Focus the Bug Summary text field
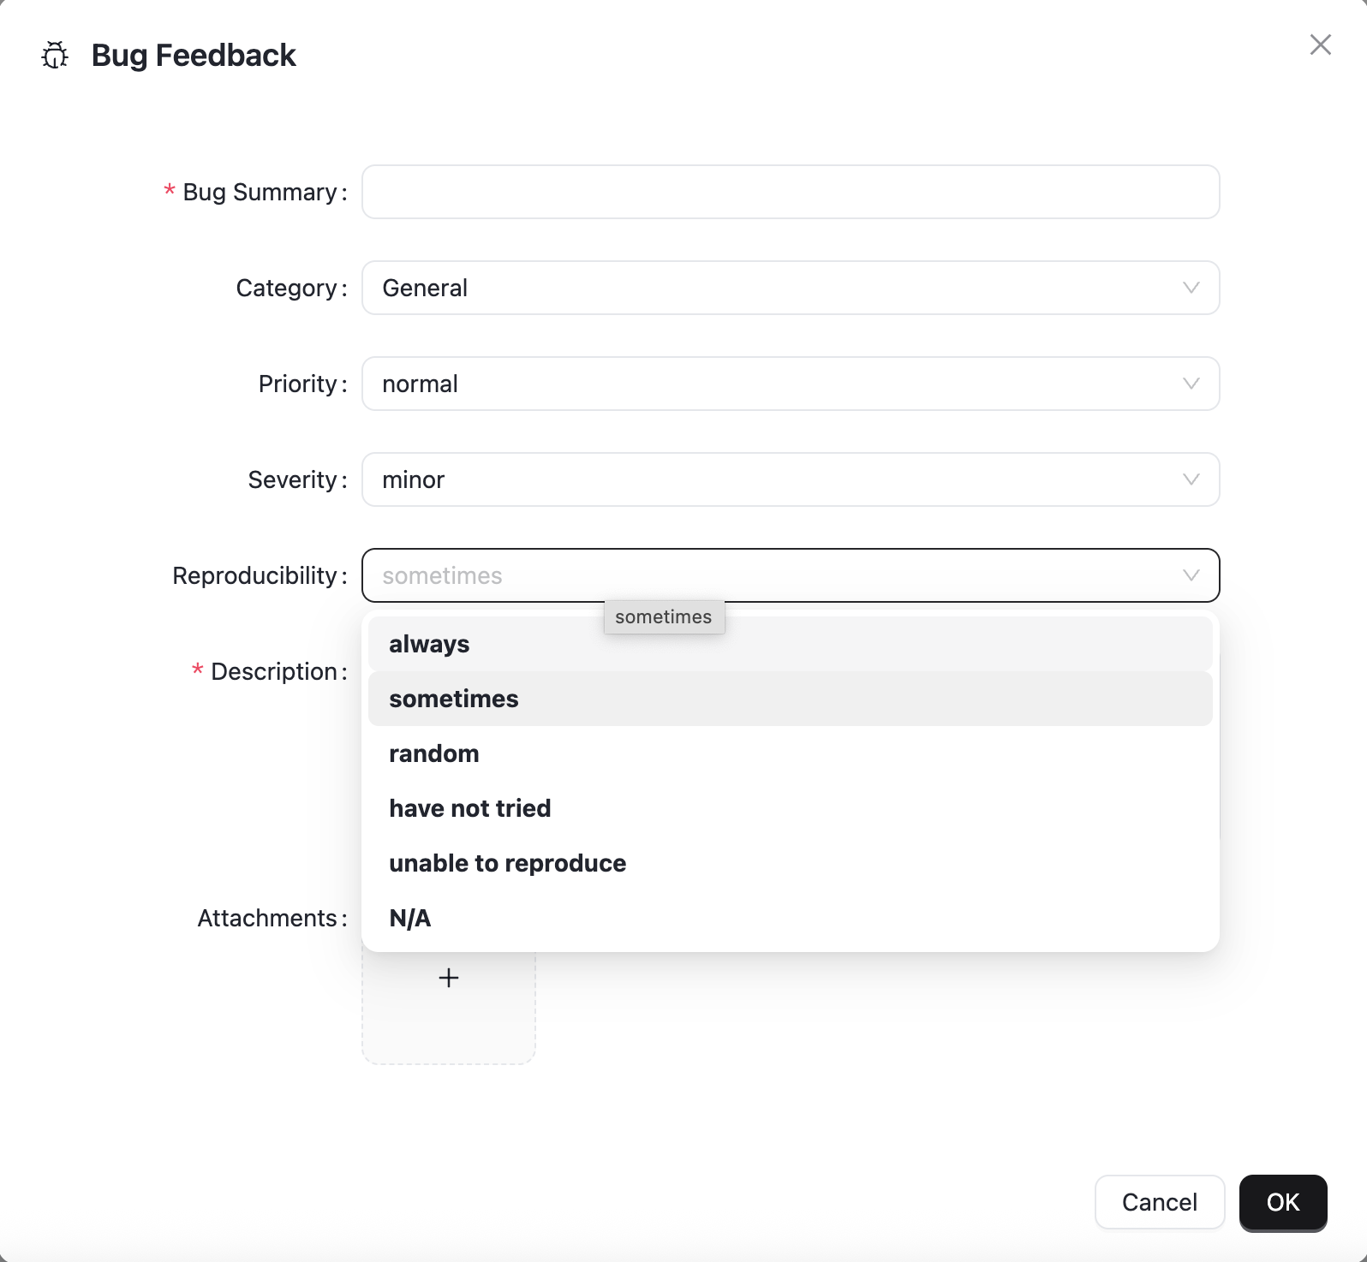This screenshot has width=1367, height=1262. coord(790,192)
